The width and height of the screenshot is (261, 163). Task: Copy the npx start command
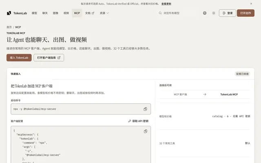pos(145,109)
